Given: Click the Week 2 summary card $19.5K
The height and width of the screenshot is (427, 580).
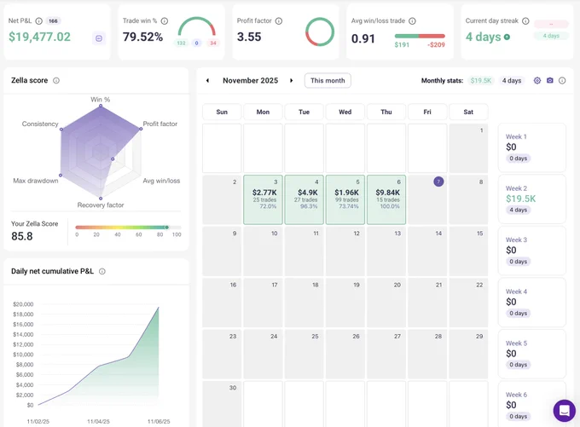Looking at the screenshot, I should click(x=532, y=199).
